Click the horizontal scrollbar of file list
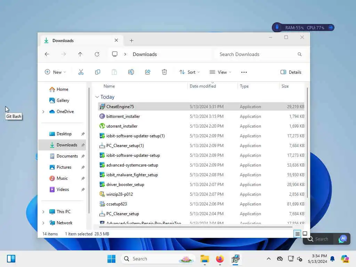Viewport: 356px width, 267px height. point(195,227)
